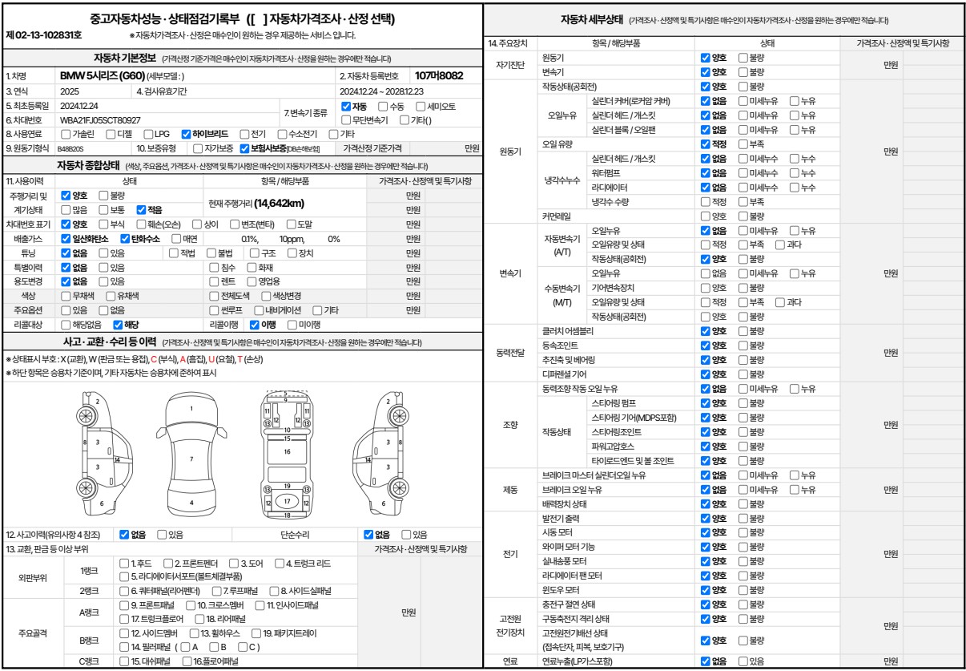Toggle the 해당 recall target checkbox

coord(119,325)
